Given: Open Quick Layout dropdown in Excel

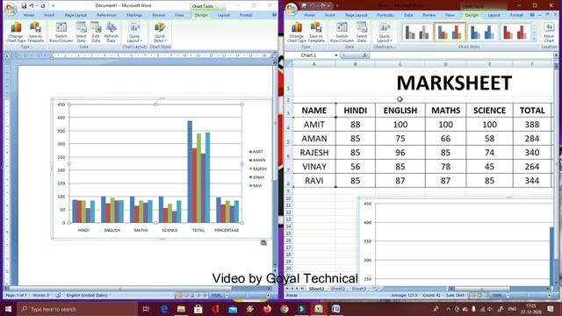Looking at the screenshot, I should [x=385, y=32].
